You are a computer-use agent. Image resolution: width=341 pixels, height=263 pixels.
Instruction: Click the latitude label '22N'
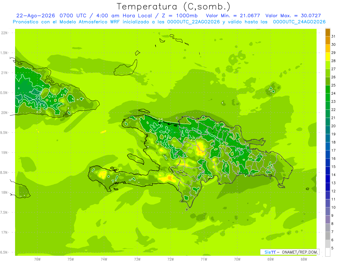pos(5,33)
